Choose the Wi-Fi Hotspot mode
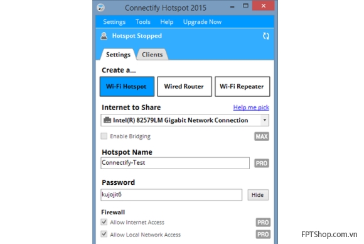364x244 pixels. tap(127, 87)
